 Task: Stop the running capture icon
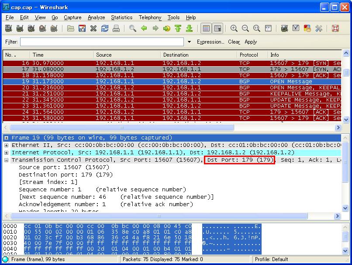(42, 28)
